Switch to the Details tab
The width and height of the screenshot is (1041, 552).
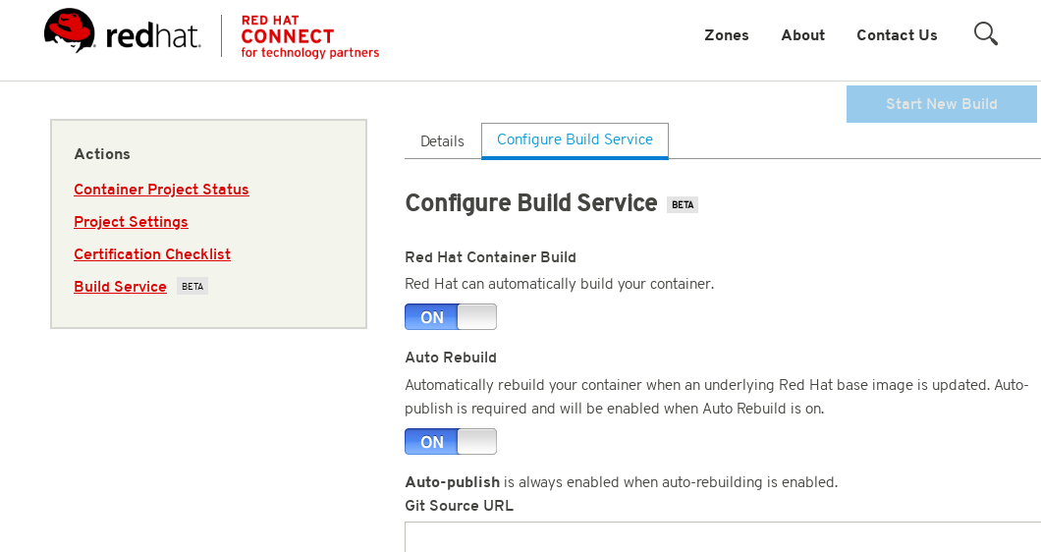(x=442, y=141)
